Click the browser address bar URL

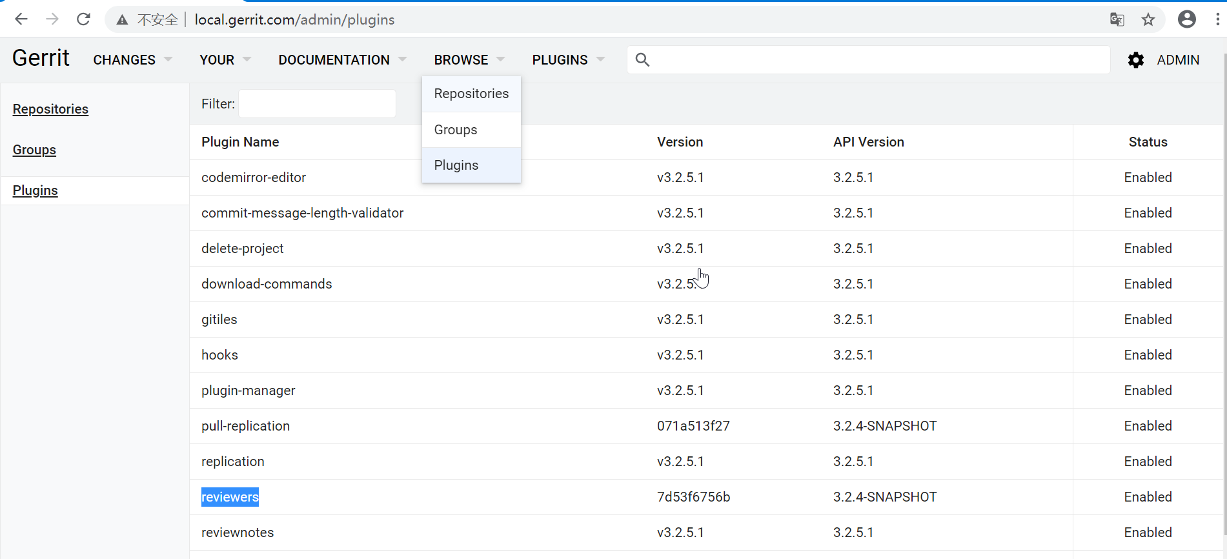coord(294,20)
